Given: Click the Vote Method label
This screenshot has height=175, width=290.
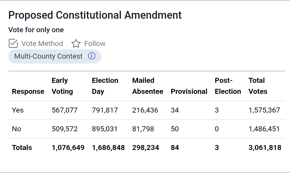Looking at the screenshot, I should (42, 43).
